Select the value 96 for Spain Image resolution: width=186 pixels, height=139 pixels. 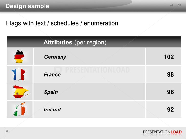(170, 92)
